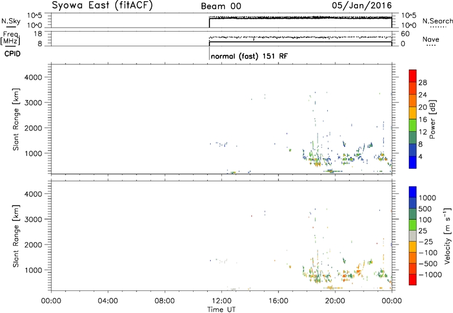
Task: Click the '08:00' time tick label
Action: point(165,301)
